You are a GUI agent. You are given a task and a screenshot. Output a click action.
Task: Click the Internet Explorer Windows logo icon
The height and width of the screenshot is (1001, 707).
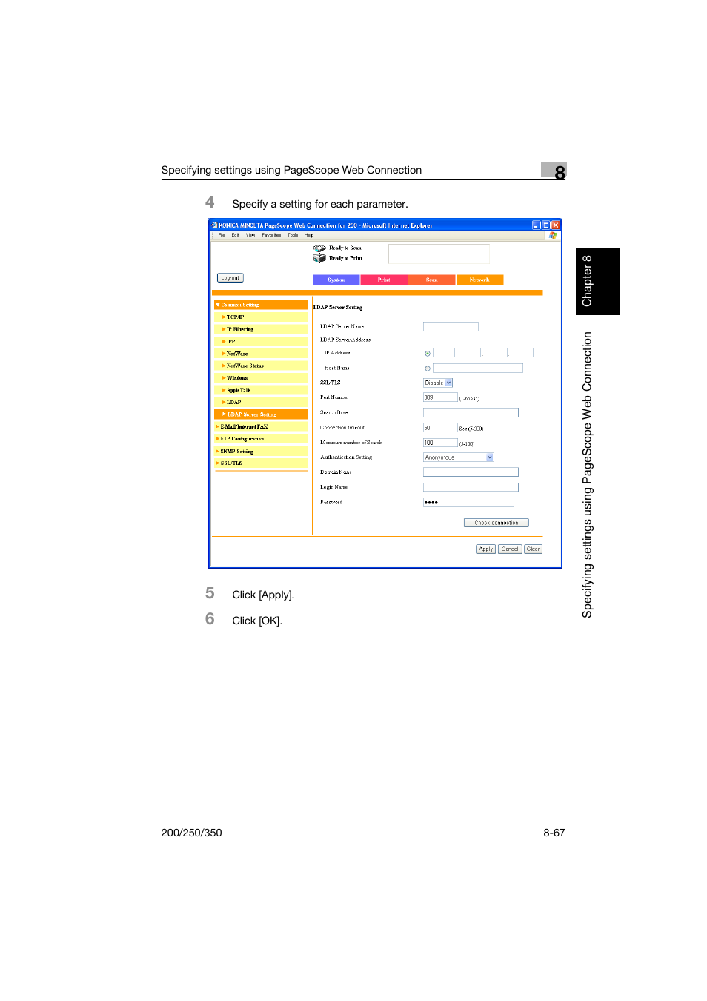tap(552, 235)
